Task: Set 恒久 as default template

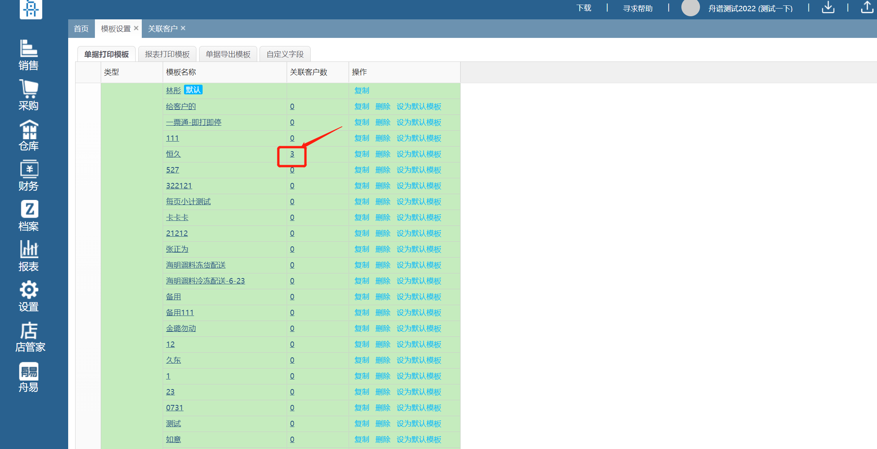Action: tap(419, 154)
